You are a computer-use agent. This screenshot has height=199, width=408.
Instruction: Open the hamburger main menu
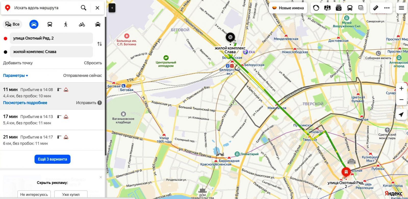click(x=401, y=8)
